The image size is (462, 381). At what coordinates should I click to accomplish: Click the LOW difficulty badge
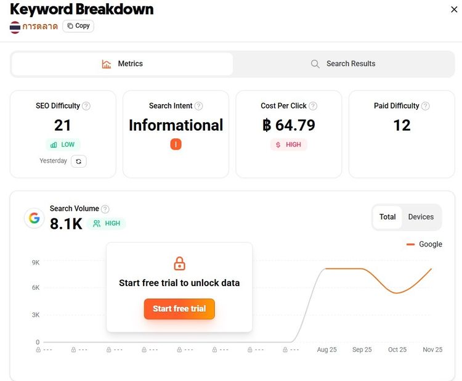pos(63,144)
